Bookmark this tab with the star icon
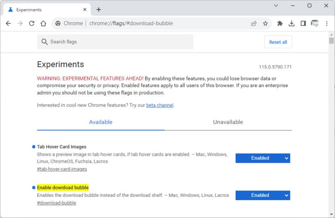Viewport: 335px width, 218px height. point(265,23)
